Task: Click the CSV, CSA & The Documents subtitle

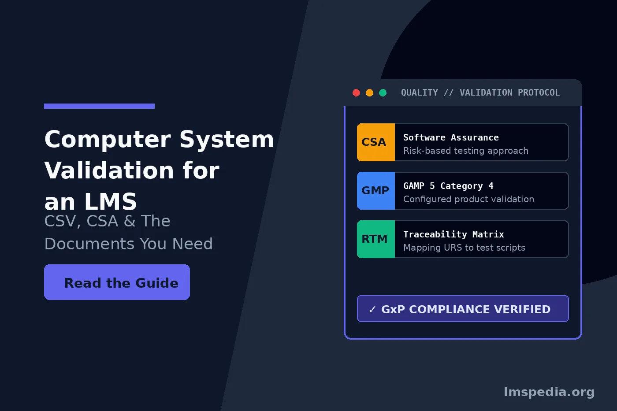Action: (128, 232)
